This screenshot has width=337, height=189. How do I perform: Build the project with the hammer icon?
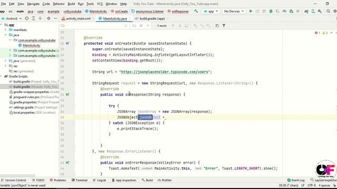pyautogui.click(x=196, y=11)
